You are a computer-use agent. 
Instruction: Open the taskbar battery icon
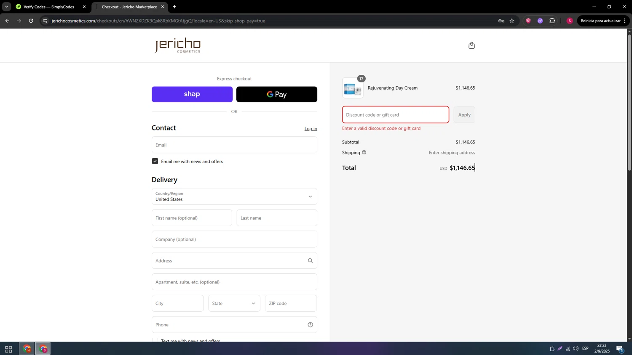click(x=552, y=349)
